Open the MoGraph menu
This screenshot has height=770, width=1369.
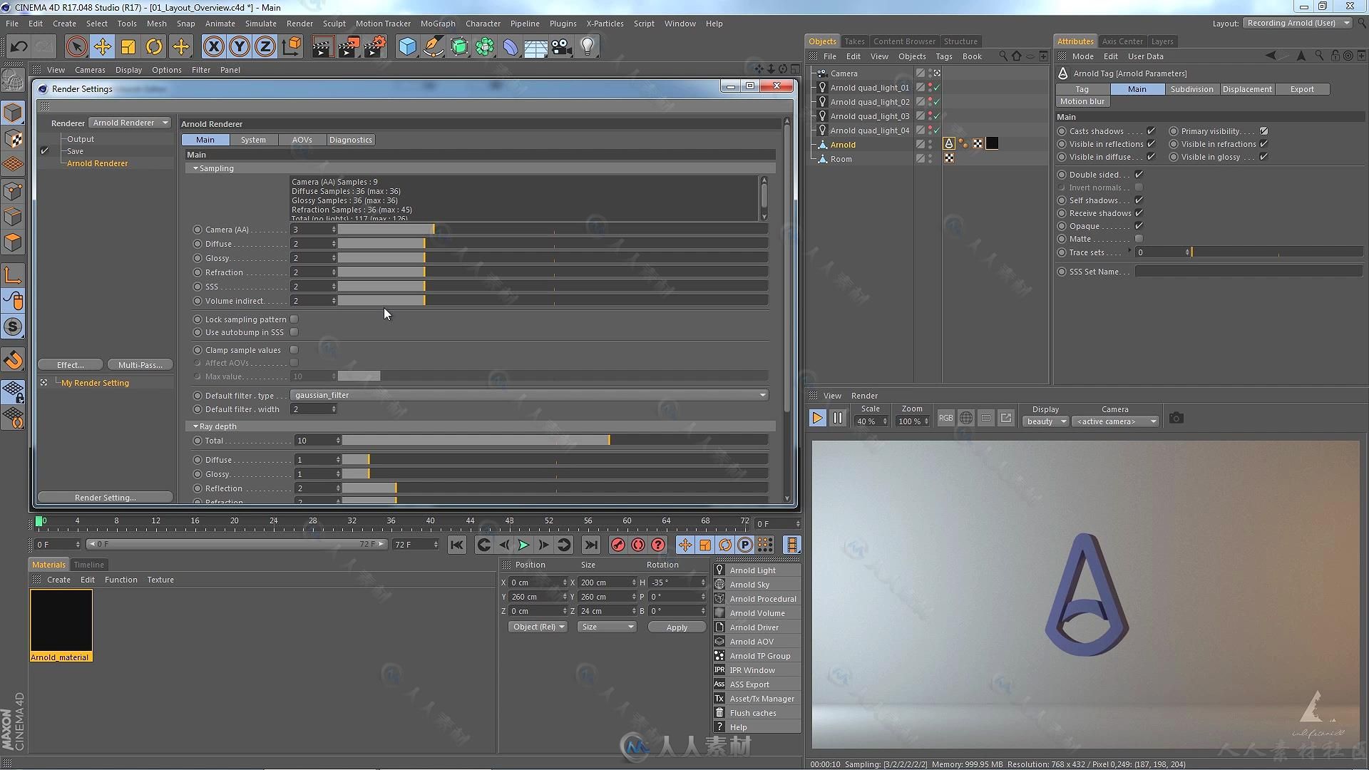[x=437, y=24]
